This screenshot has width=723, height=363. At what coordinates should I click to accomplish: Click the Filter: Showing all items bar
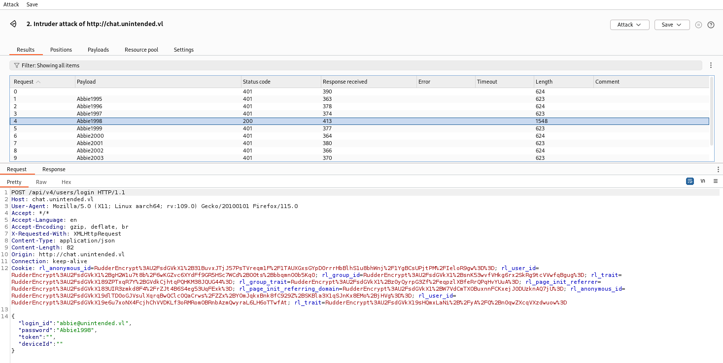[356, 65]
